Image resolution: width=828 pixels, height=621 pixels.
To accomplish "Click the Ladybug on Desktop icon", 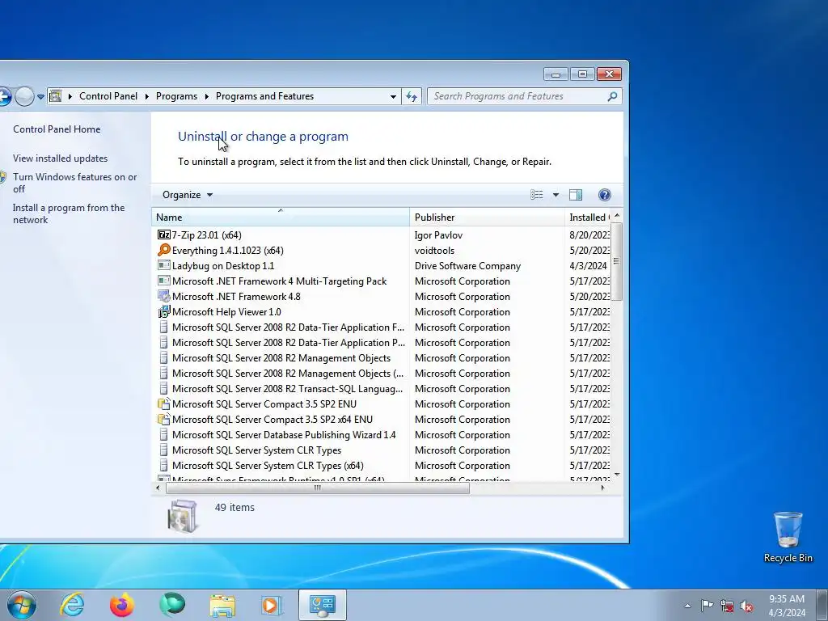I will (163, 265).
